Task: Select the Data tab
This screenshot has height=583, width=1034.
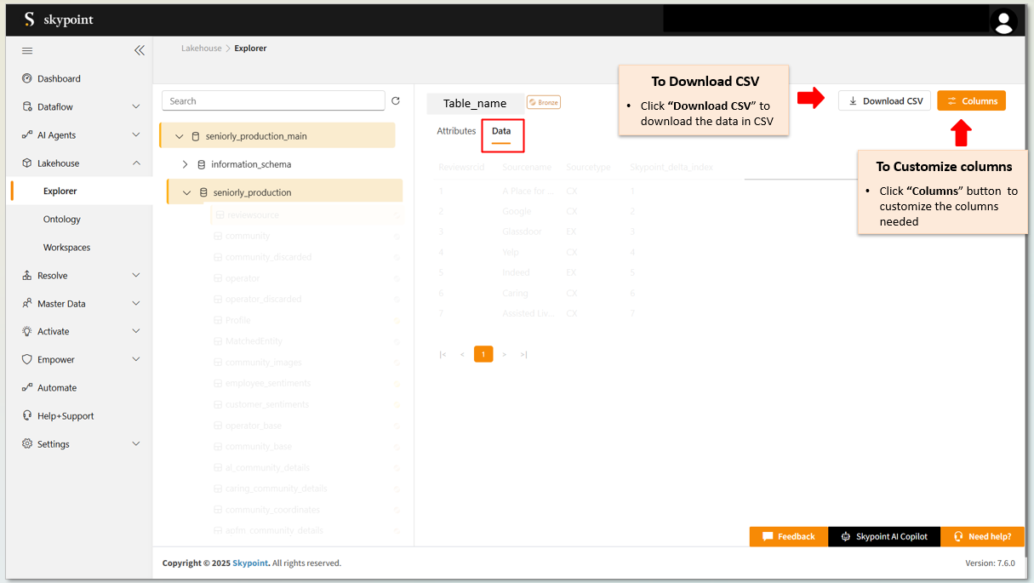Action: (501, 131)
